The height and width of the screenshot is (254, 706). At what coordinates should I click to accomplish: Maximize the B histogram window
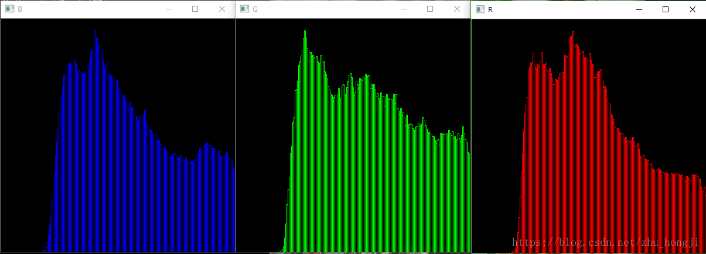coord(195,9)
